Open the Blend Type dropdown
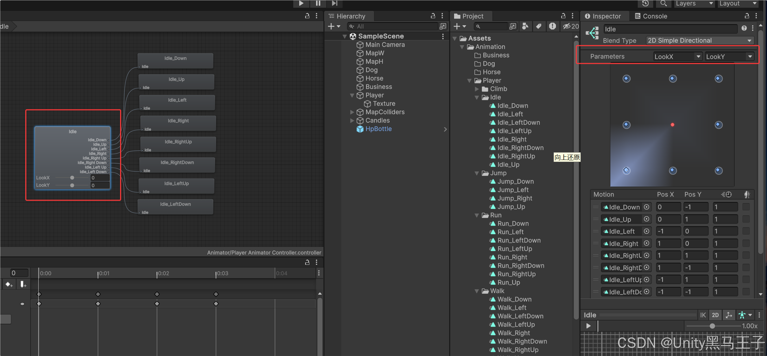Image resolution: width=767 pixels, height=356 pixels. tap(700, 41)
